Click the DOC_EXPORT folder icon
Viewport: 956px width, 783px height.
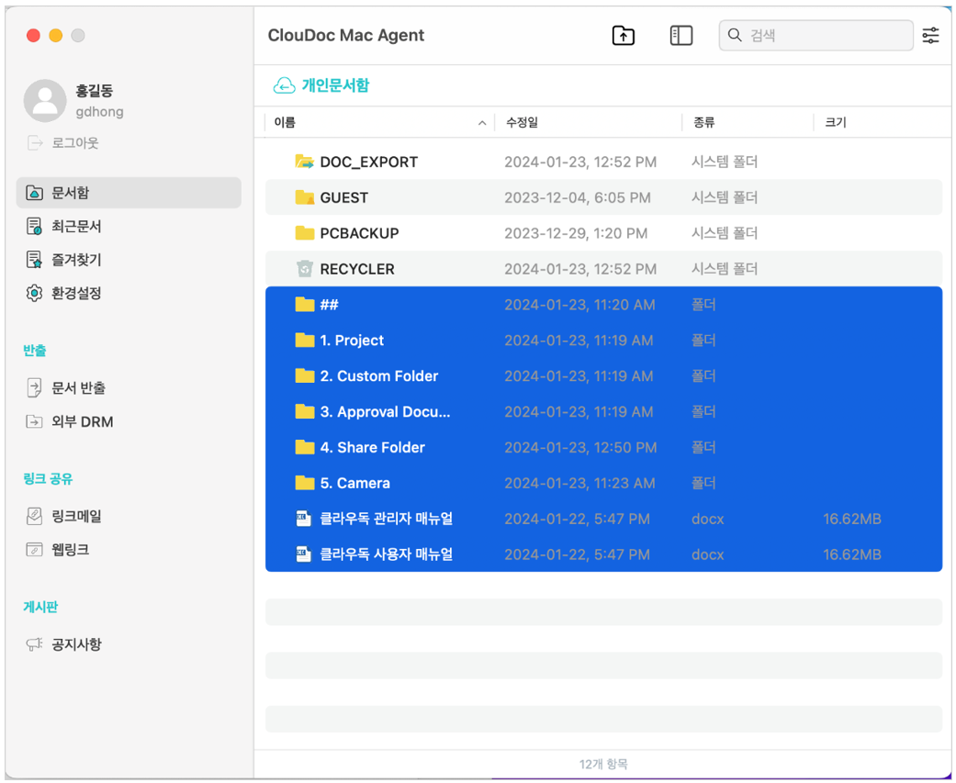pos(304,162)
